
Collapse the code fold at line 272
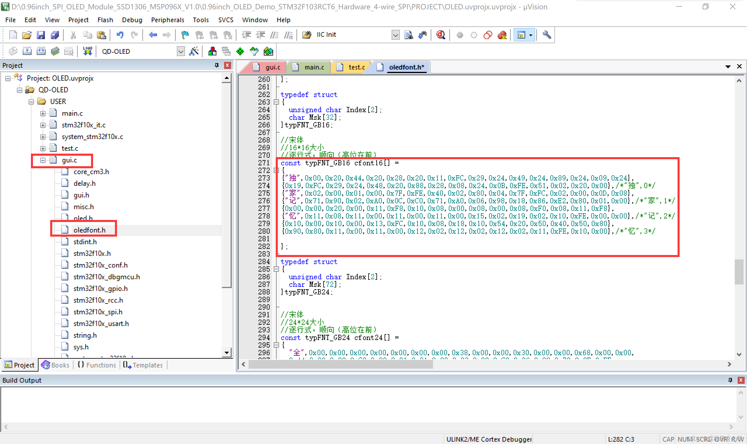coord(276,171)
